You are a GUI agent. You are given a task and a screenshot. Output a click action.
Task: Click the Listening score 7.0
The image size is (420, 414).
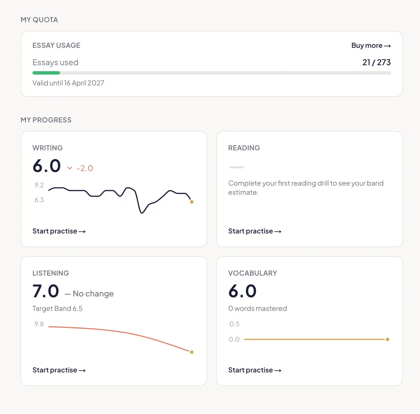(46, 291)
